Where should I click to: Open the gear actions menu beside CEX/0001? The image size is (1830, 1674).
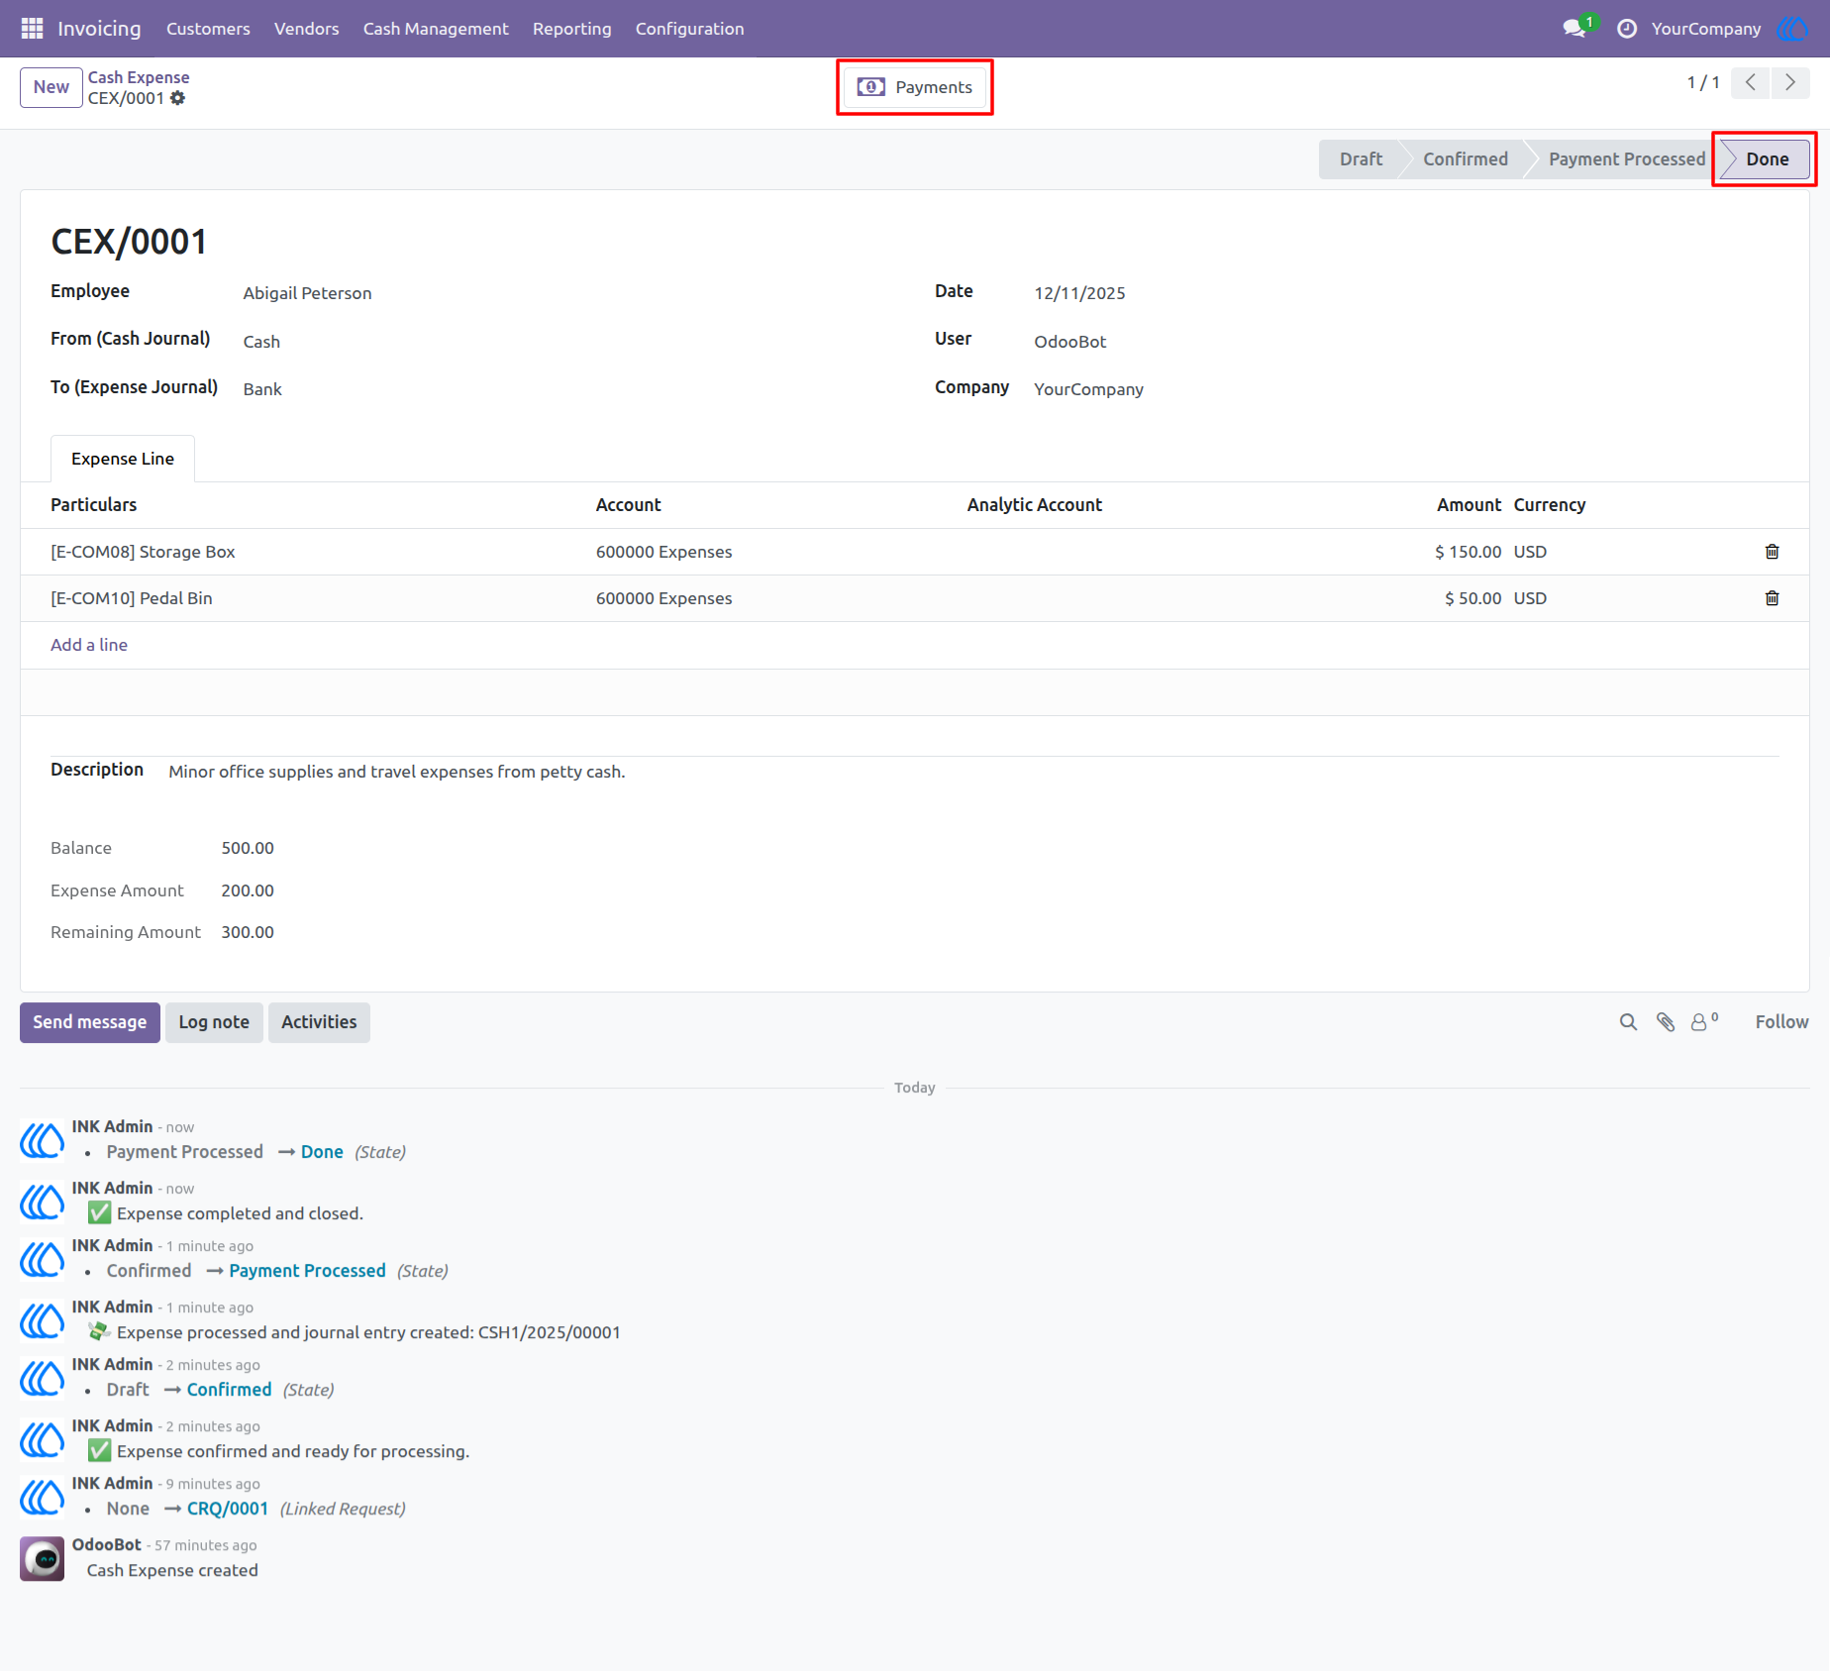[x=177, y=98]
